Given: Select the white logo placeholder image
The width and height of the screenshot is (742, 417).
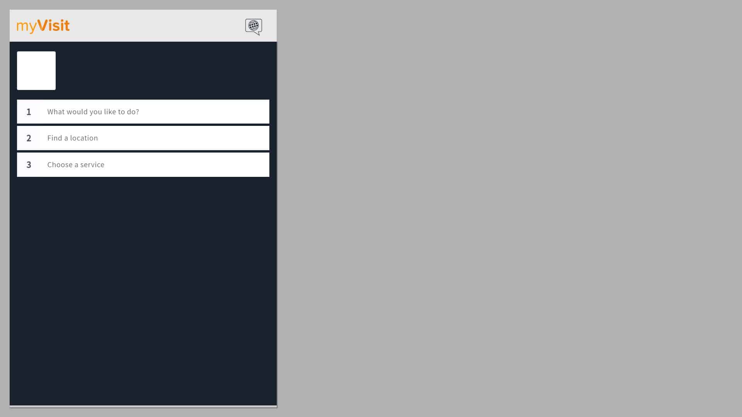Looking at the screenshot, I should pyautogui.click(x=36, y=70).
